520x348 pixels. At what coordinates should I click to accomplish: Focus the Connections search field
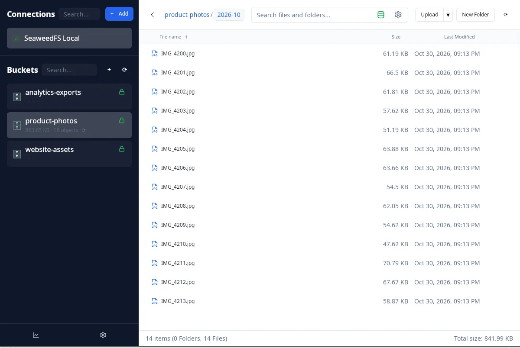point(79,14)
